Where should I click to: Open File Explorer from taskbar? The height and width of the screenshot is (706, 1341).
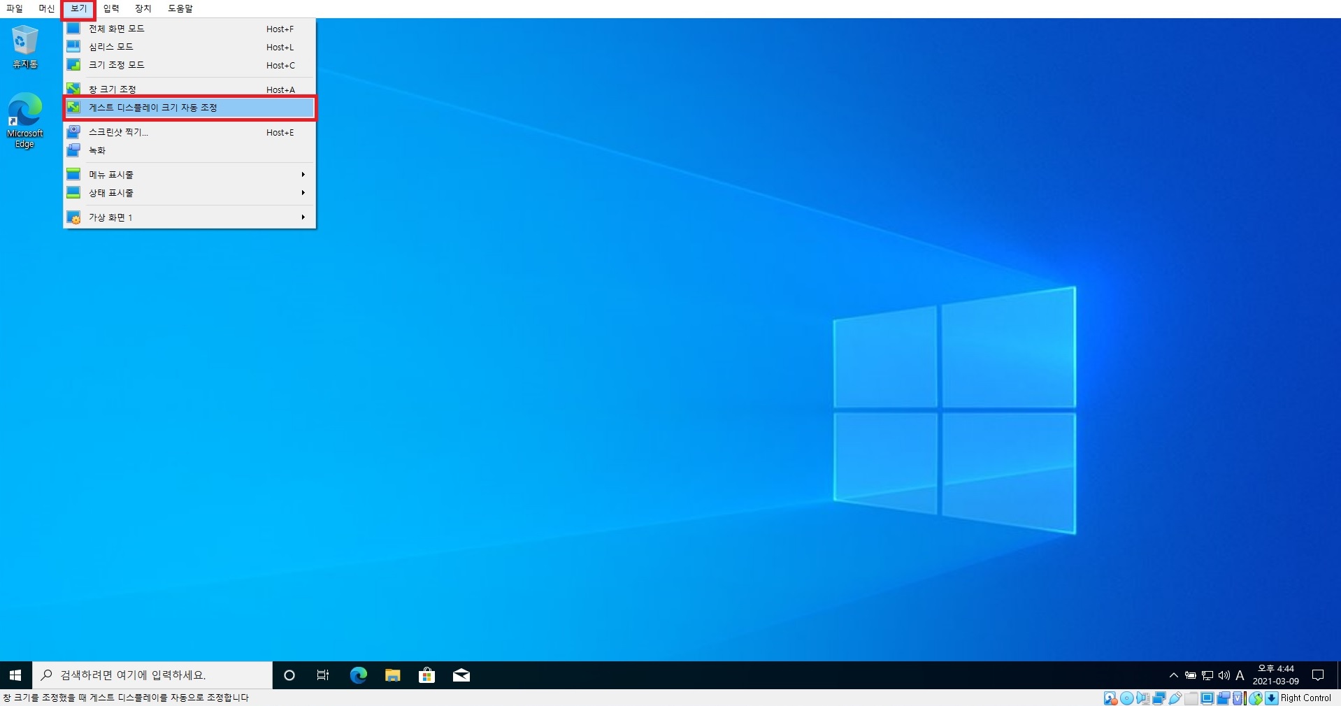point(392,675)
